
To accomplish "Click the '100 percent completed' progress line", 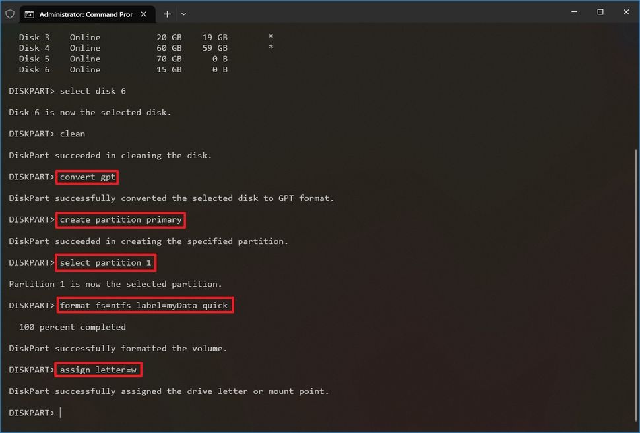I will point(73,326).
